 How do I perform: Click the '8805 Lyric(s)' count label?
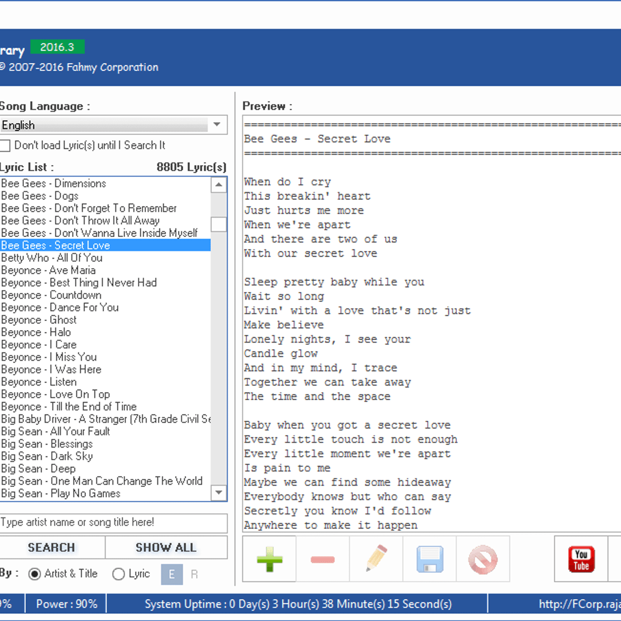[x=191, y=167]
